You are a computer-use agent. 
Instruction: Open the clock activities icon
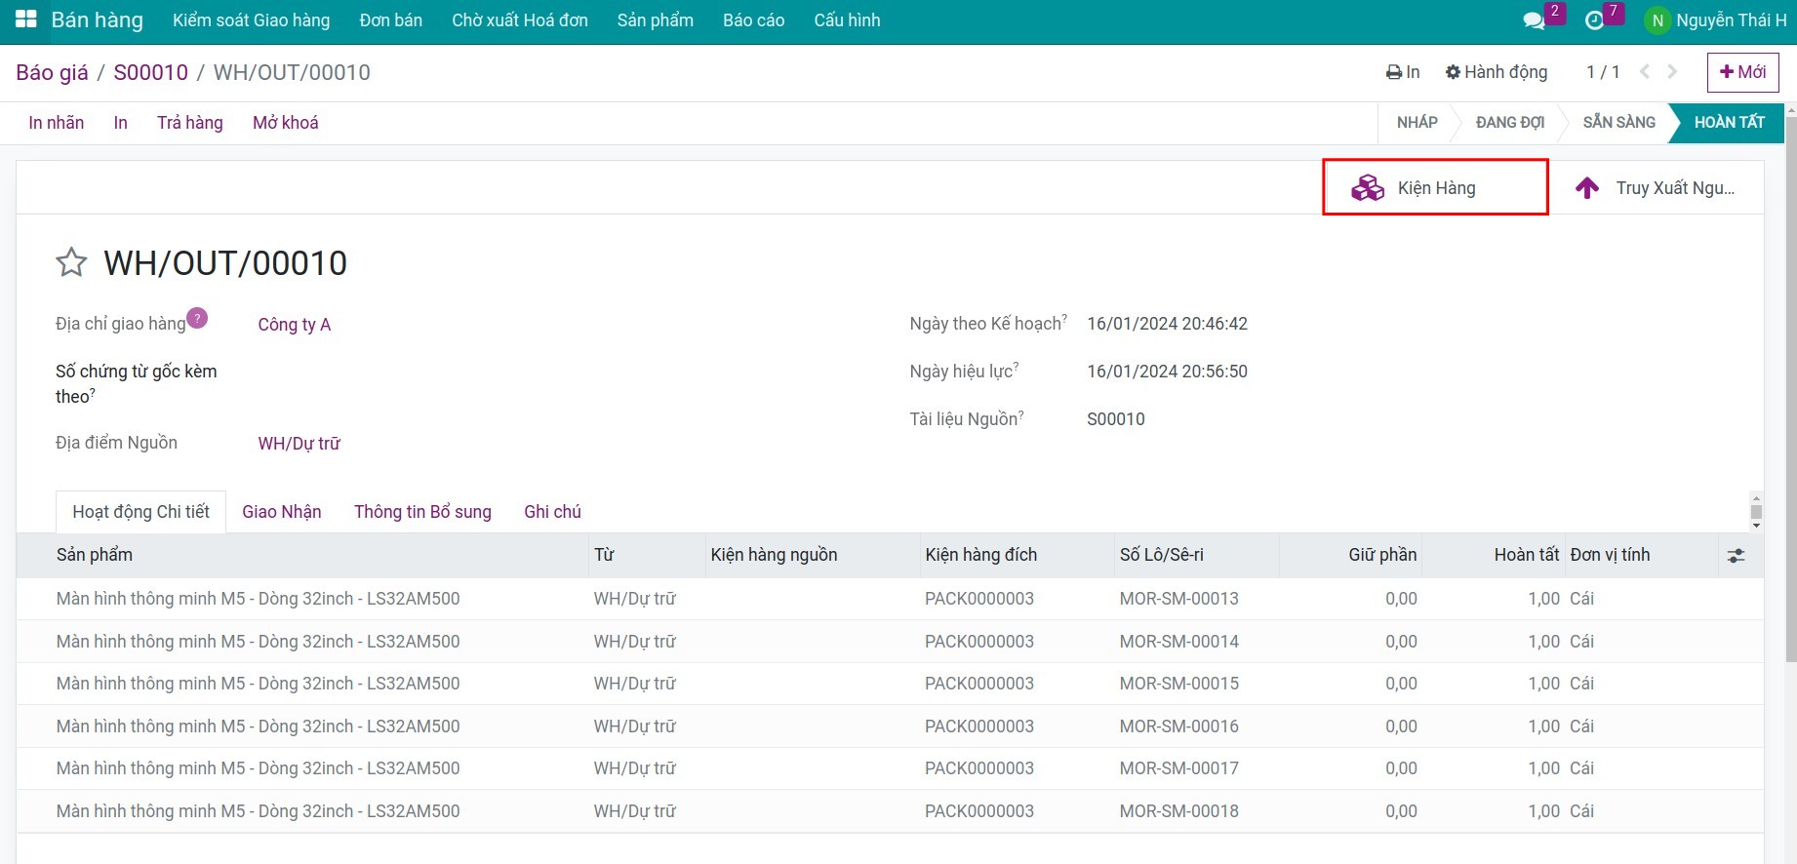1594,20
